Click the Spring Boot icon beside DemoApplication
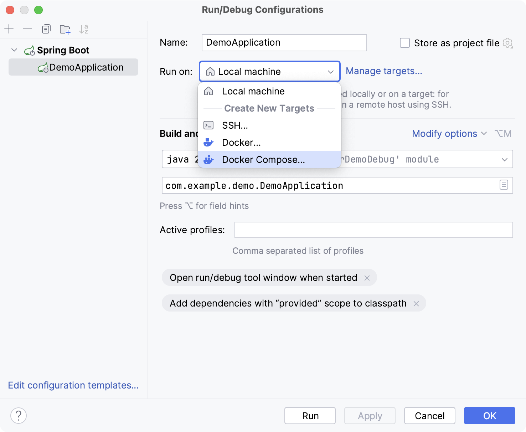 coord(44,67)
